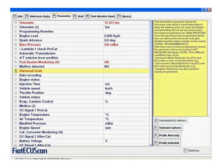
Task: Click the Fuel System Monitoring OK value
Action: (x=107, y=62)
